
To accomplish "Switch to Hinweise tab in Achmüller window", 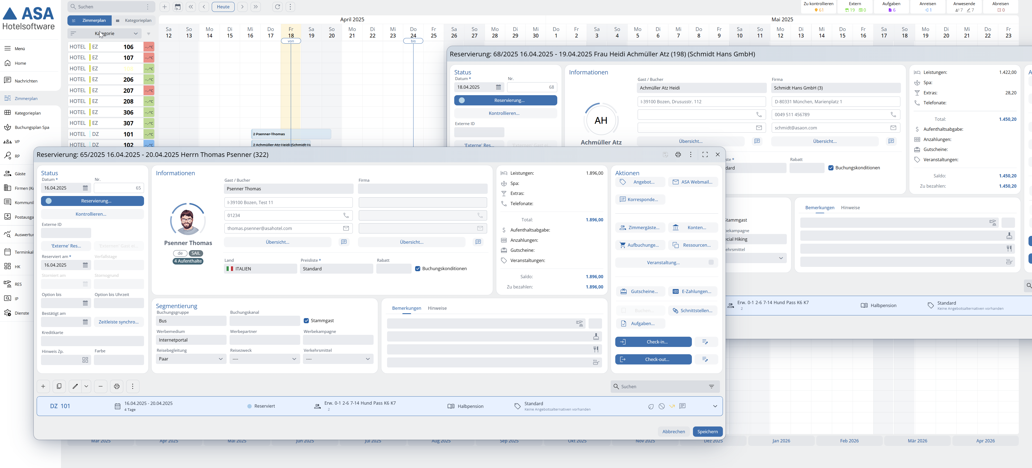I will (850, 208).
